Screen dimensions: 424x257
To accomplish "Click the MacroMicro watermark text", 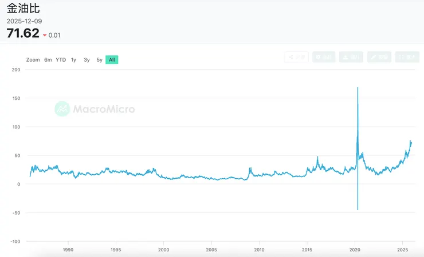I will click(x=104, y=109).
